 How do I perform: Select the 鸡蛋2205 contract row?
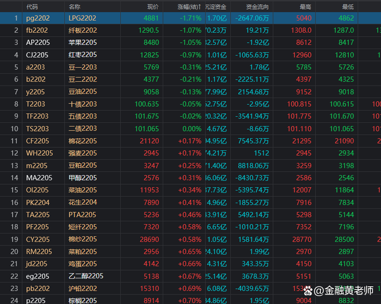coord(82,263)
